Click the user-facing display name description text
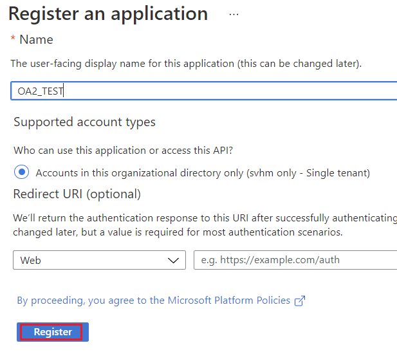 point(187,64)
